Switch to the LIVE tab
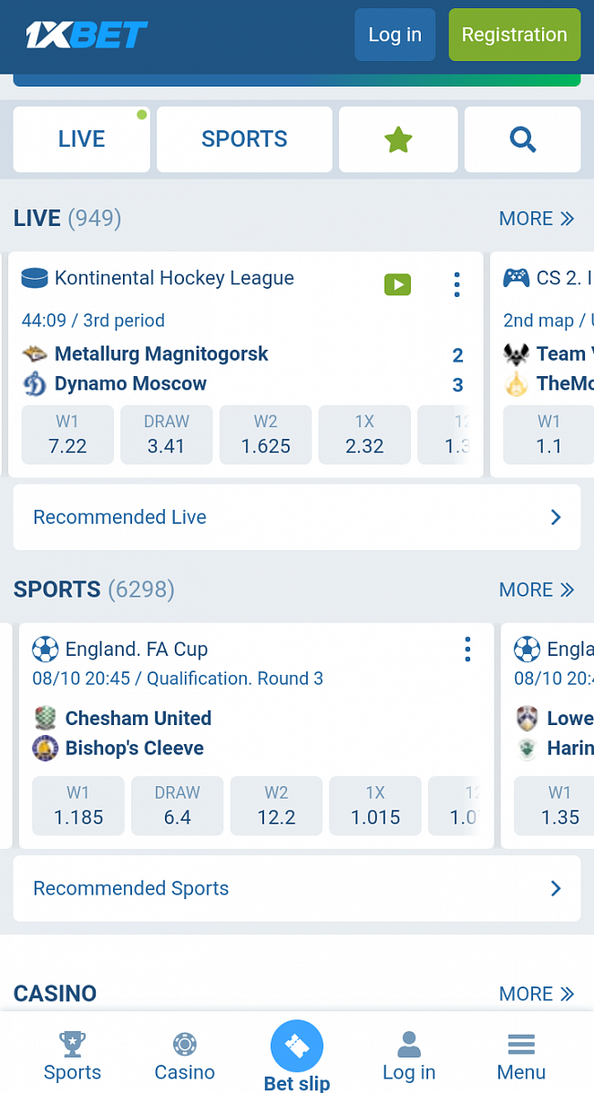594x1093 pixels. (x=82, y=139)
